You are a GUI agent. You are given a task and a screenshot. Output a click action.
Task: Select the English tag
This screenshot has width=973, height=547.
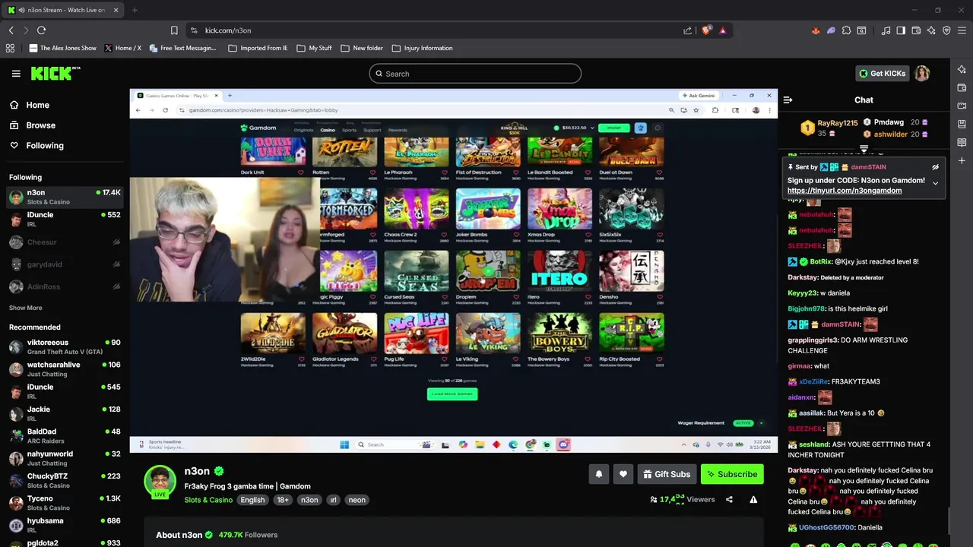(x=252, y=500)
